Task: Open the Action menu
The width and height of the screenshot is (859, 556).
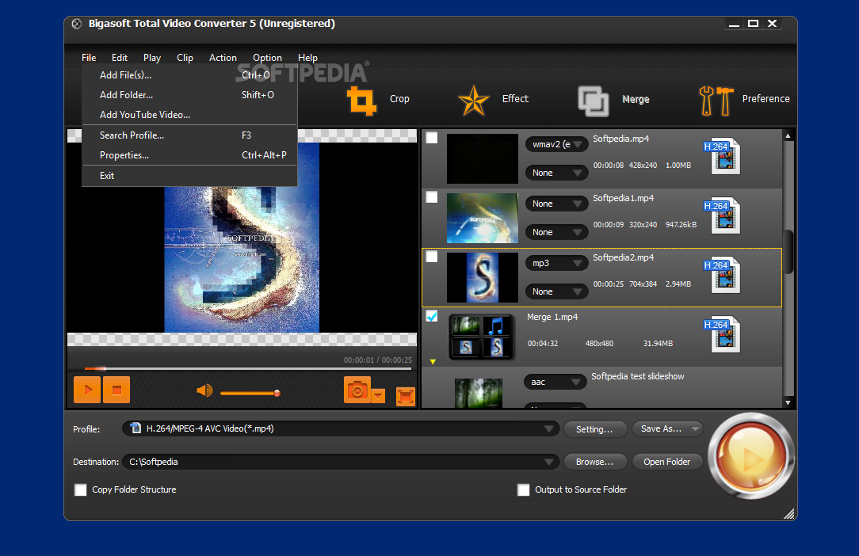Action: click(x=223, y=58)
